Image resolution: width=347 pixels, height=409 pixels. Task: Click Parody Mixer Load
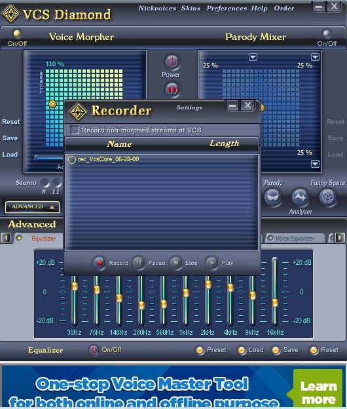[x=335, y=155]
